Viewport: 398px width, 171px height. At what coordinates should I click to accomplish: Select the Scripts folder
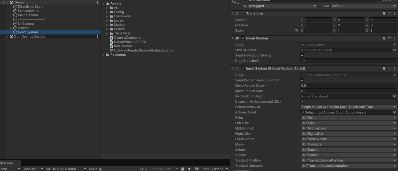[119, 29]
